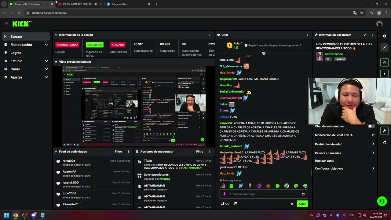Open the hamburger menu beside the Kick logo
Viewport: 391px width, 220px height.
point(6,24)
